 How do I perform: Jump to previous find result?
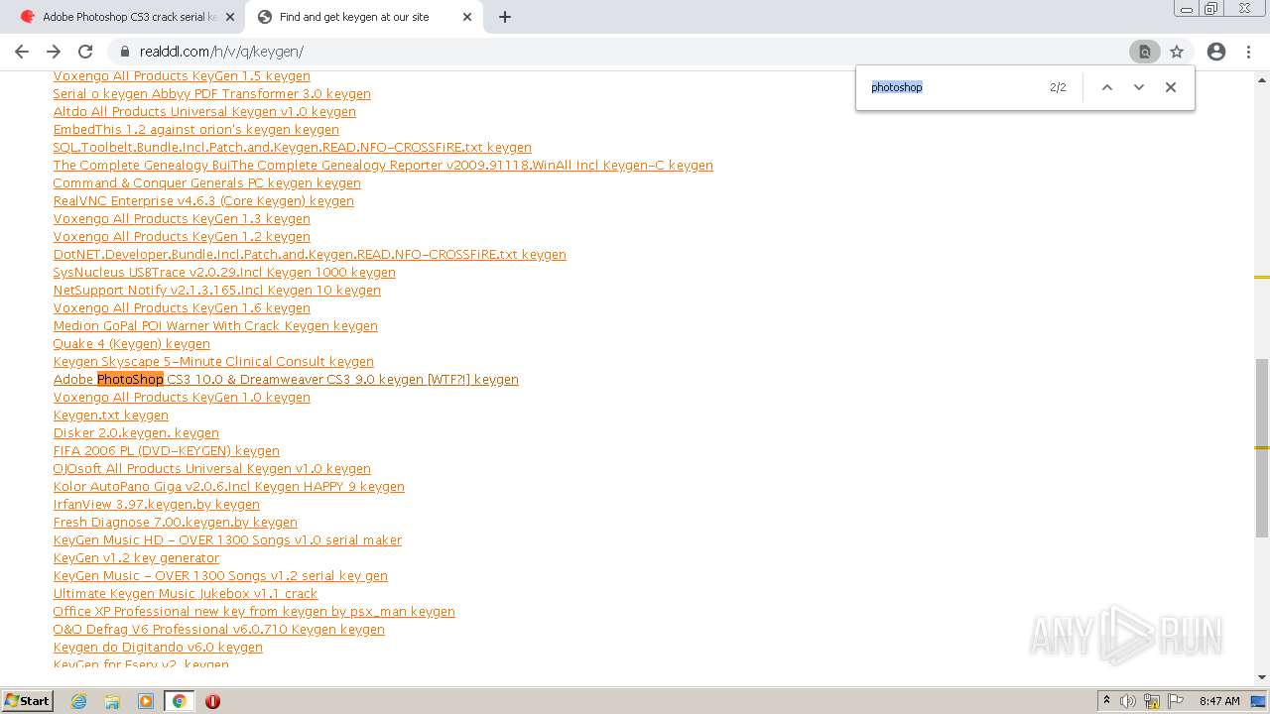(x=1107, y=87)
